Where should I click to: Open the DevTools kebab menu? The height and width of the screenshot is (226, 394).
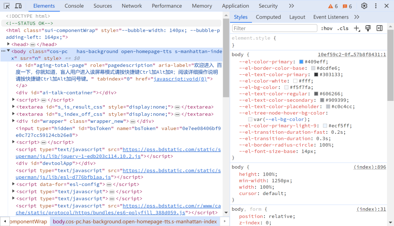pos(376,6)
